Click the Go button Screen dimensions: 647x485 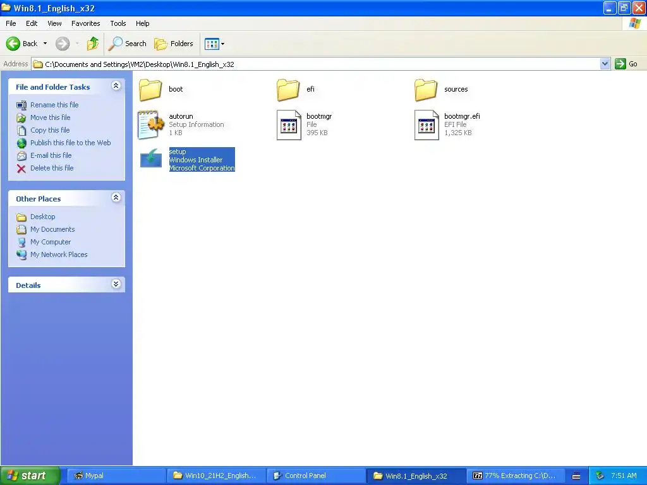pyautogui.click(x=626, y=64)
